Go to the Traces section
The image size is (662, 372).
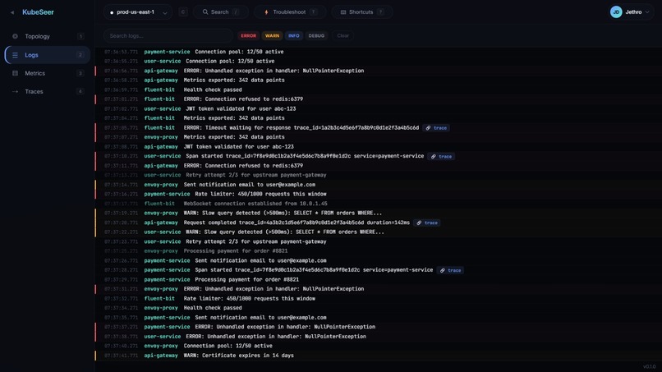point(48,91)
